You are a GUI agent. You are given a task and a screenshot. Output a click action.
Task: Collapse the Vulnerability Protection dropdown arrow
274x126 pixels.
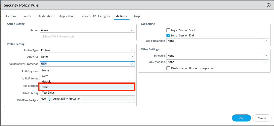coord(132,64)
